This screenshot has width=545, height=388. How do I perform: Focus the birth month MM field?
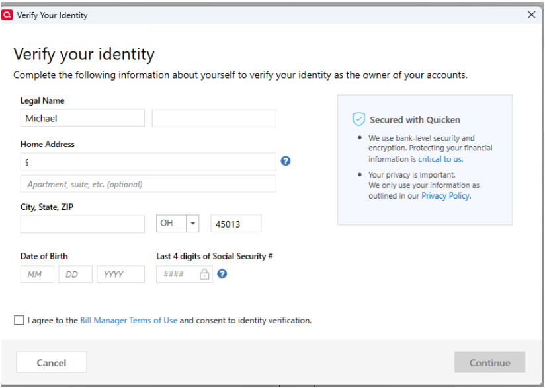(37, 275)
